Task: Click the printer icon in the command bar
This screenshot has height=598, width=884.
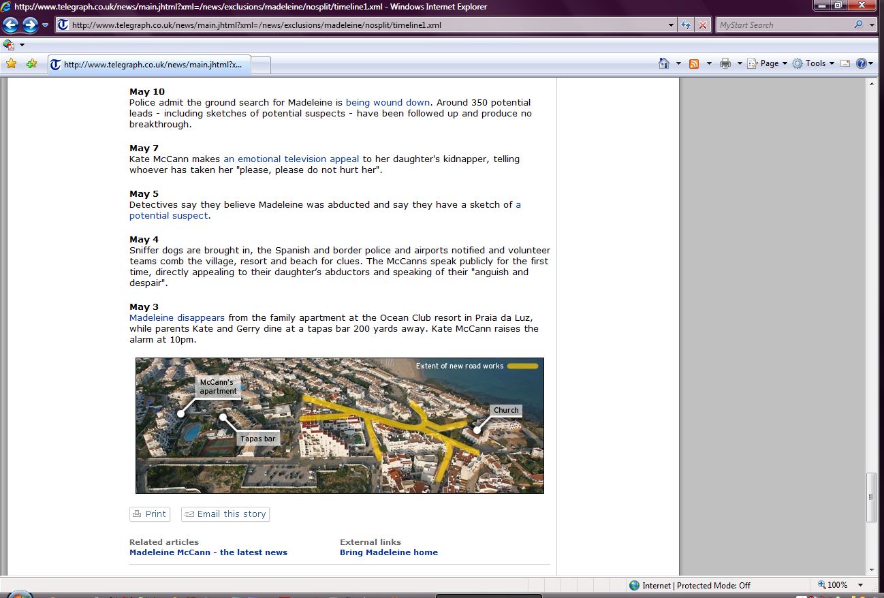Action: click(x=725, y=63)
